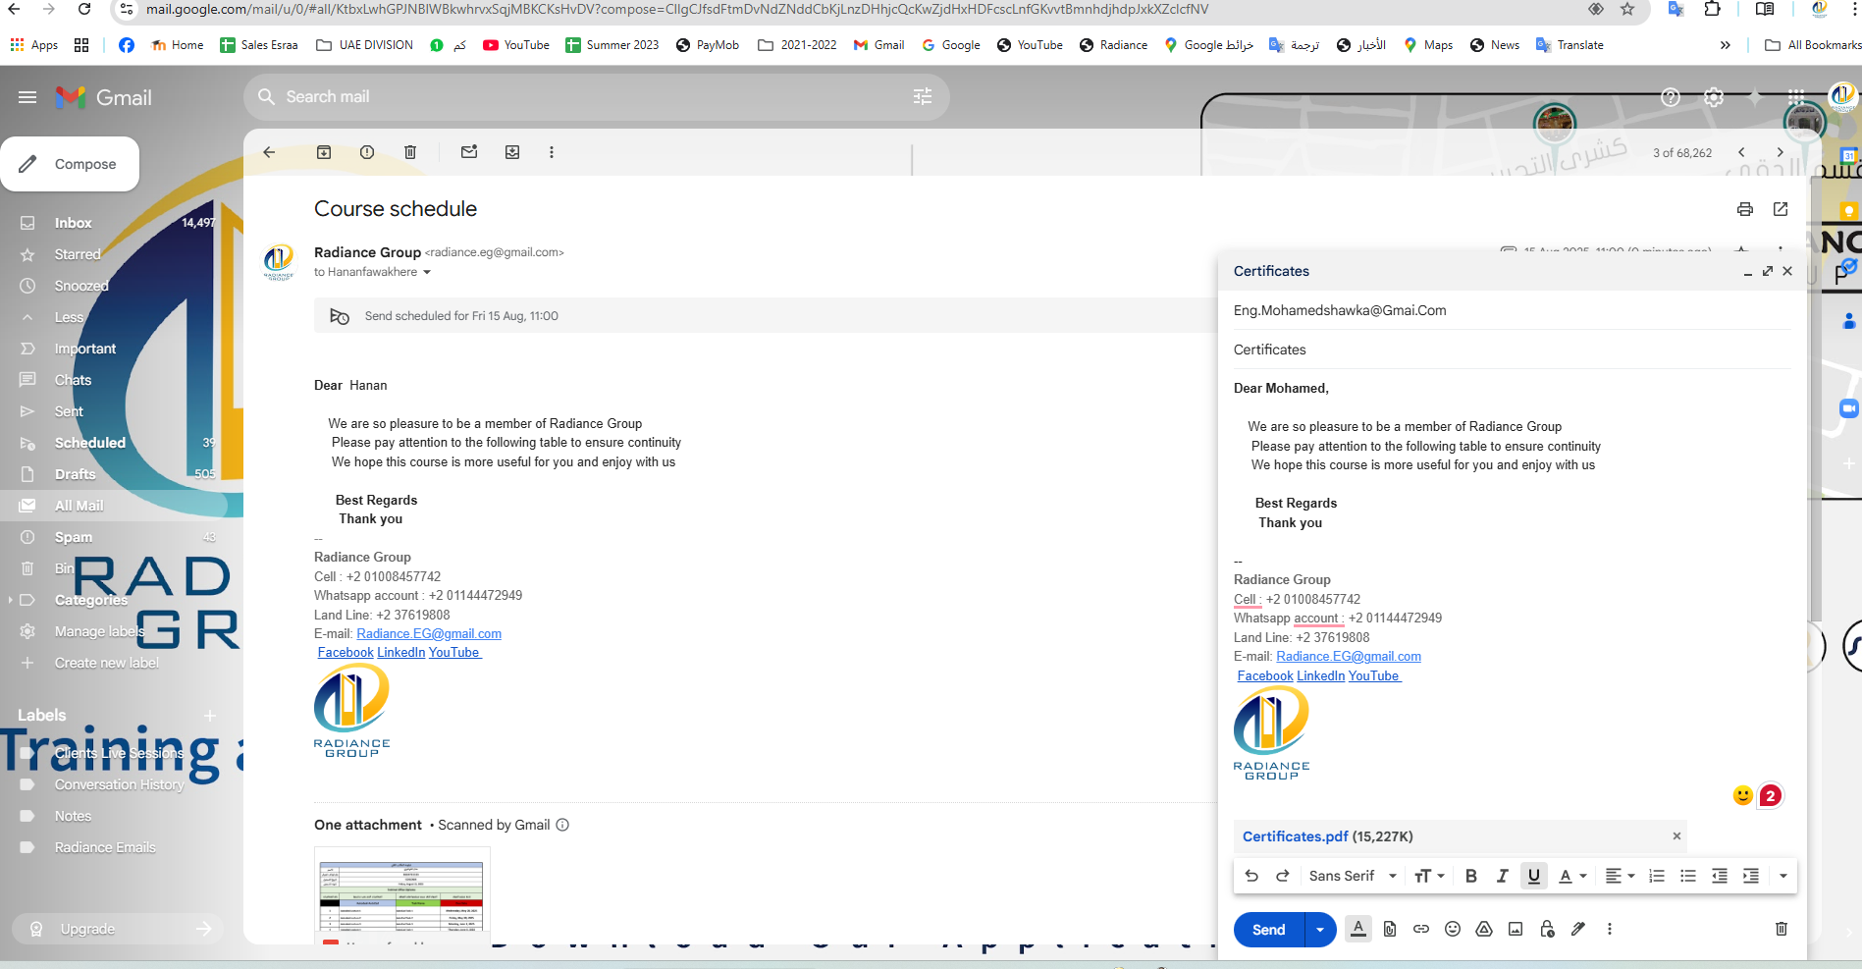Open Manage labels settings

99,631
